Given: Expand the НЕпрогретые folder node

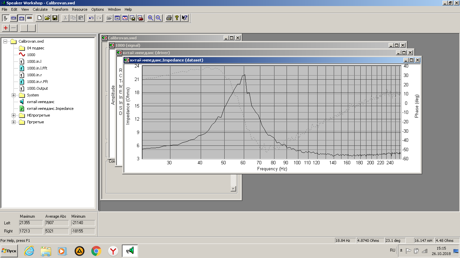Looking at the screenshot, I should 14,115.
